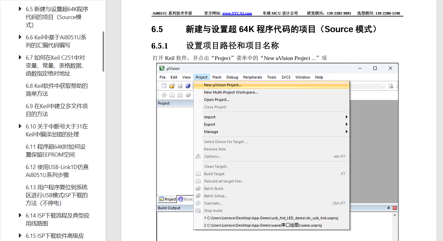Close the Build Output panel

395,208
